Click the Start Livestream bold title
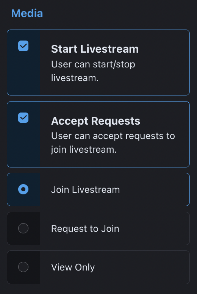 point(95,49)
